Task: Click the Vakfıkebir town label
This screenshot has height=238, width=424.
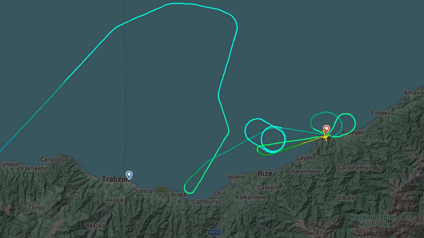Action: point(34,168)
